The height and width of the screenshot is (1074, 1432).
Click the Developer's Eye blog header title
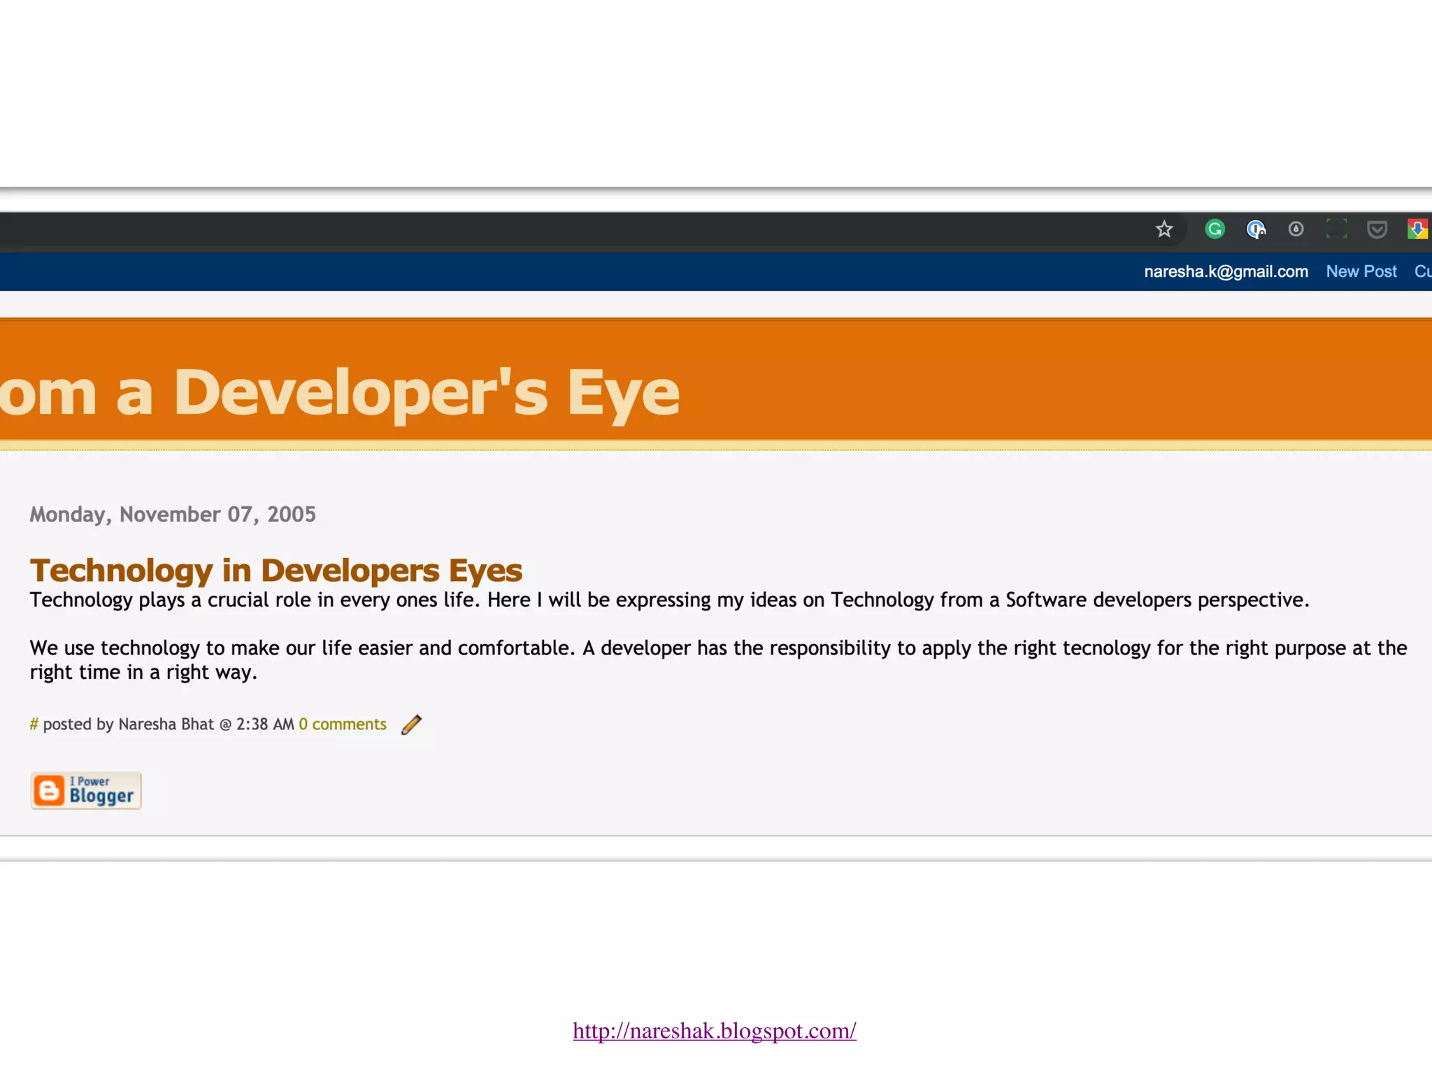[340, 393]
